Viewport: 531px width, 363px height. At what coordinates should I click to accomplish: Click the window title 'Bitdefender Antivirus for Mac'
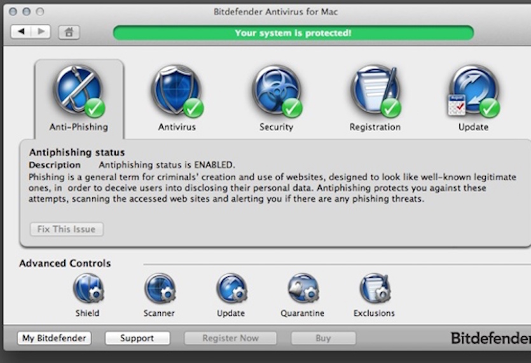[275, 12]
